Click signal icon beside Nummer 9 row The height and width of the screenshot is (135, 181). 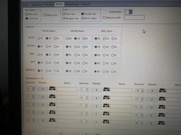click(106, 121)
